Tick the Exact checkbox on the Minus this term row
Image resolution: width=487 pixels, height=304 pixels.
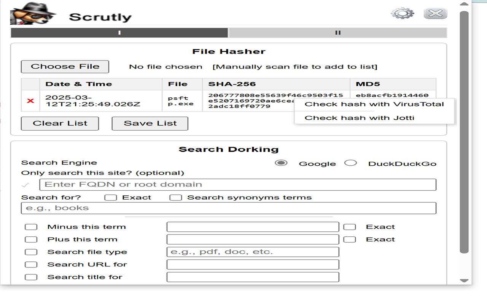click(x=350, y=227)
